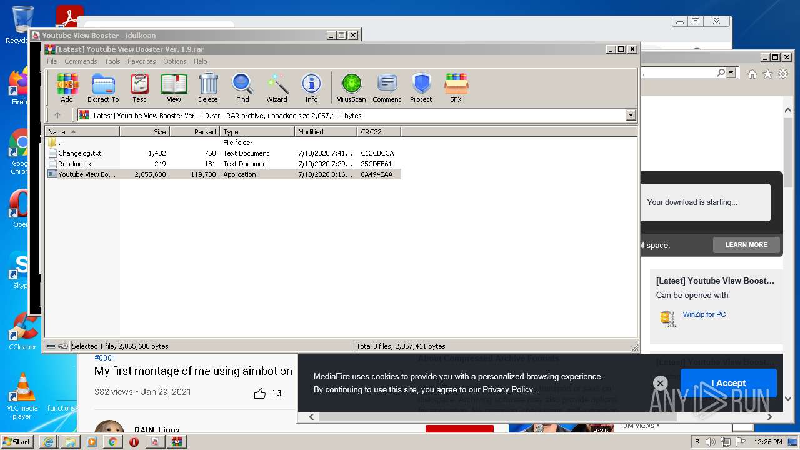Click the browser Home icon
800x450 pixels.
coord(752,74)
